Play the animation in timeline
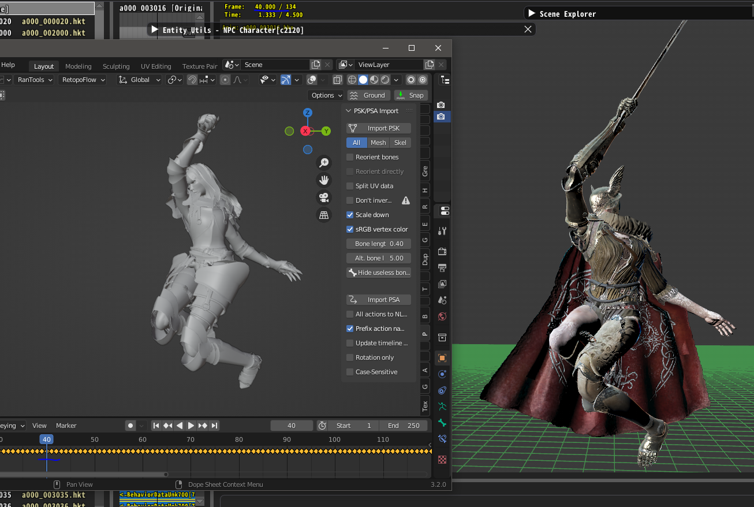Screen dimensions: 754x507 [x=191, y=426]
